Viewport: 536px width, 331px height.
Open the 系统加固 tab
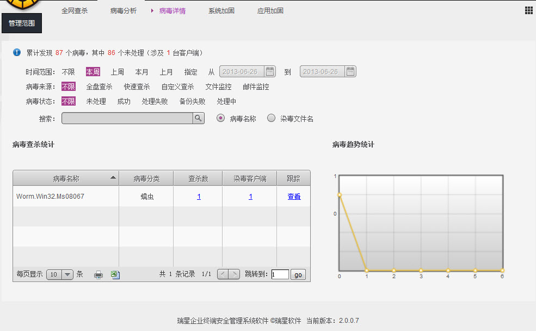click(221, 11)
